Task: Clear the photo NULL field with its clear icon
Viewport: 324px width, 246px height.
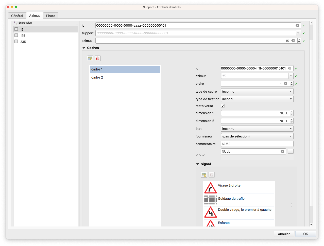Action: (x=282, y=151)
